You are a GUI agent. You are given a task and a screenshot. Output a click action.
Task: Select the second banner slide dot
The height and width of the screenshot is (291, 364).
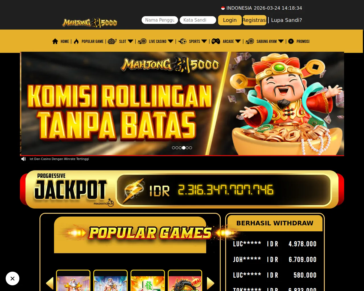tap(177, 148)
